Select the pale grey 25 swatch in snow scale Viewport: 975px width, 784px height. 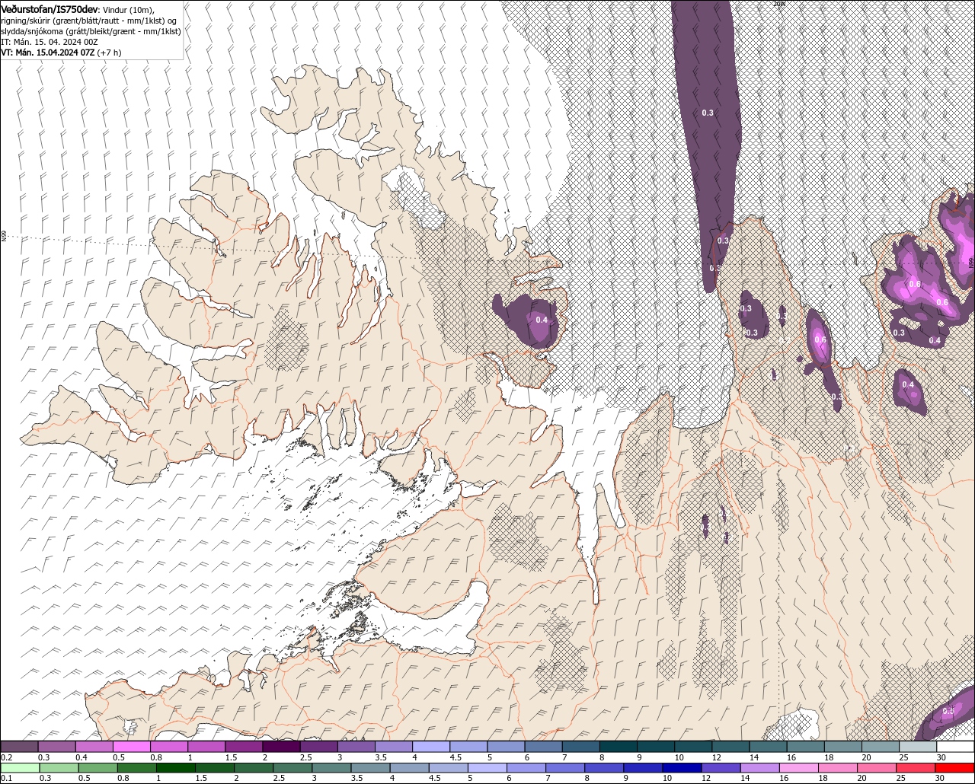pos(918,746)
